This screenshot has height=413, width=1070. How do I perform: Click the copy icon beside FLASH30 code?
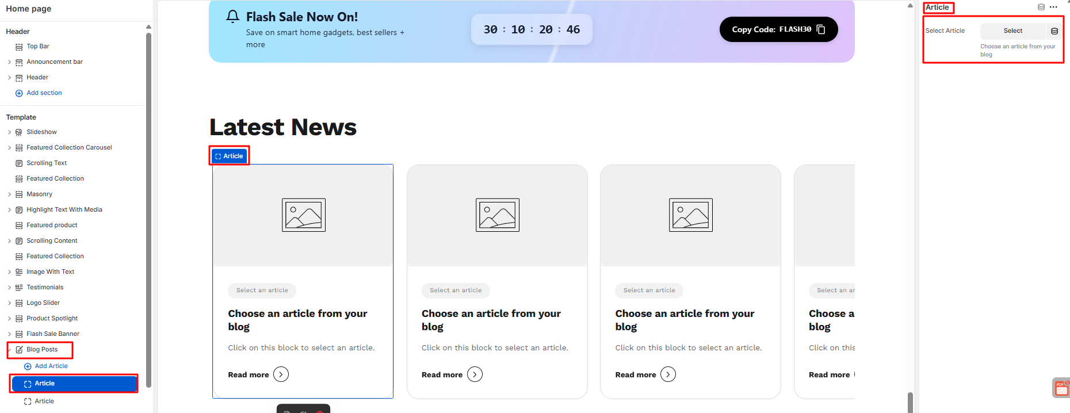(821, 29)
